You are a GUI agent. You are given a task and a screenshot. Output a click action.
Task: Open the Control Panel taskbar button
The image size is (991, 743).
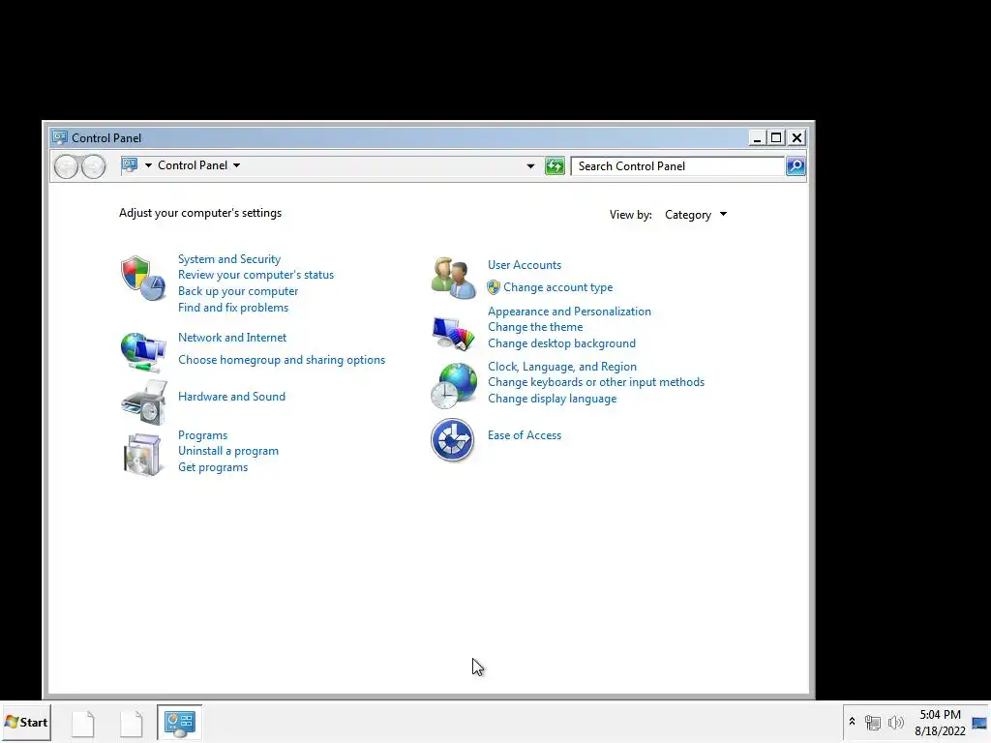[x=179, y=723]
